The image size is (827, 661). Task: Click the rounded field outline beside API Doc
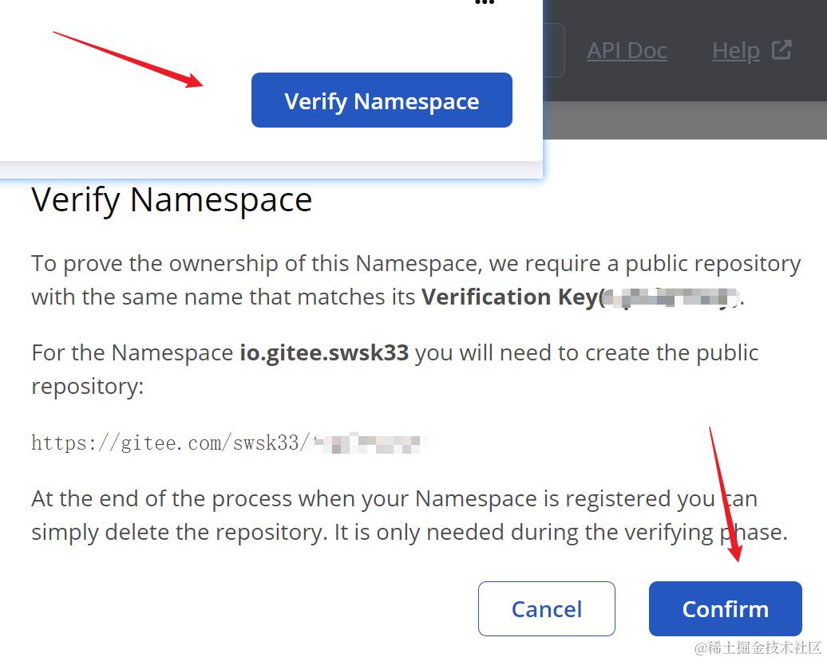point(554,50)
